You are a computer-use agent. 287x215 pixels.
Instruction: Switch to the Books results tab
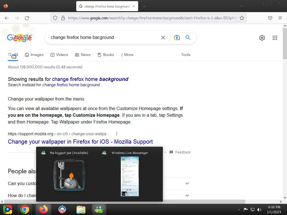tap(106, 55)
